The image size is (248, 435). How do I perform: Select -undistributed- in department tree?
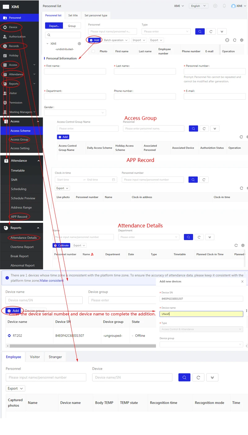coord(64,49)
